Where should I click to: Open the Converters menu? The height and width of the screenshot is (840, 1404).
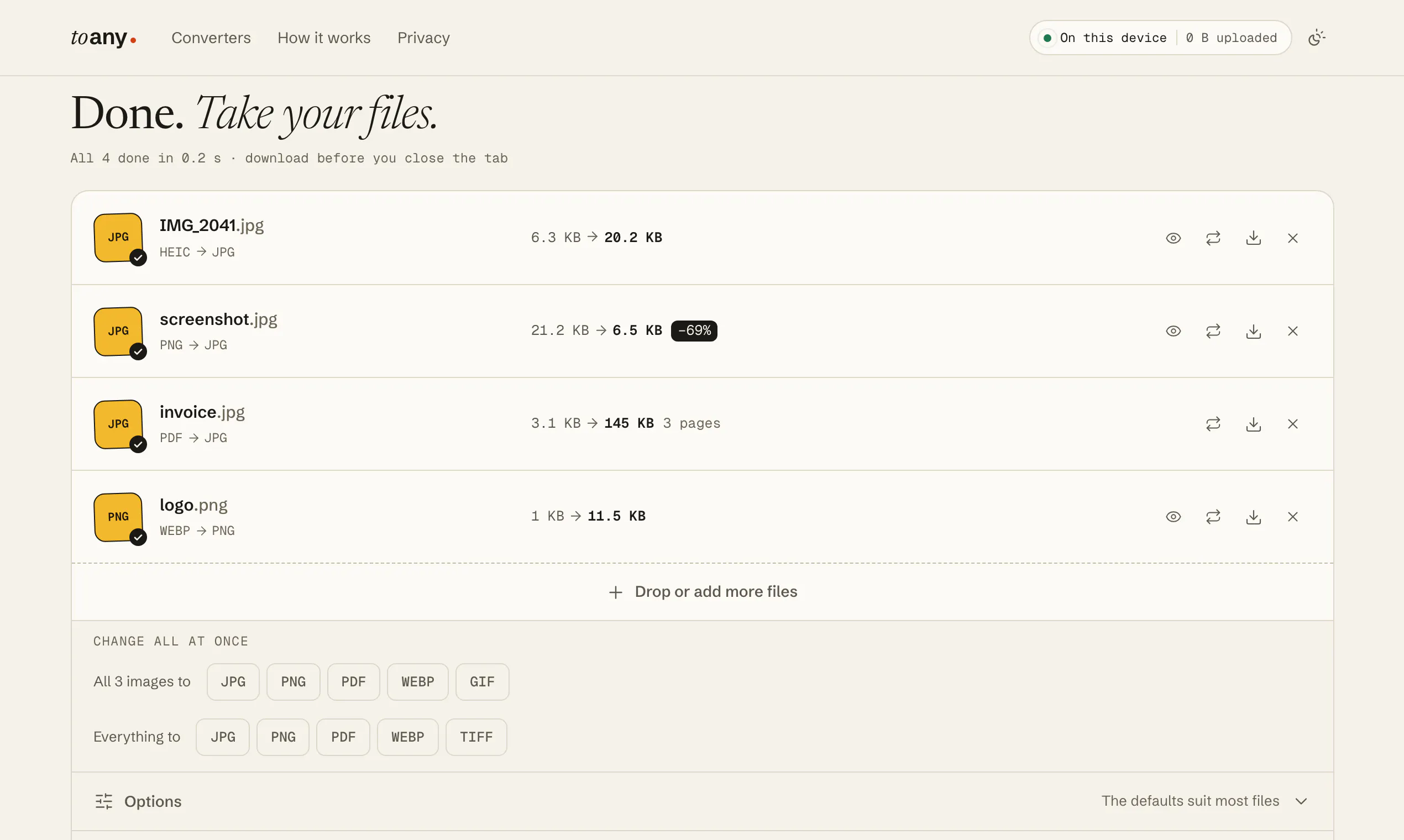[211, 38]
